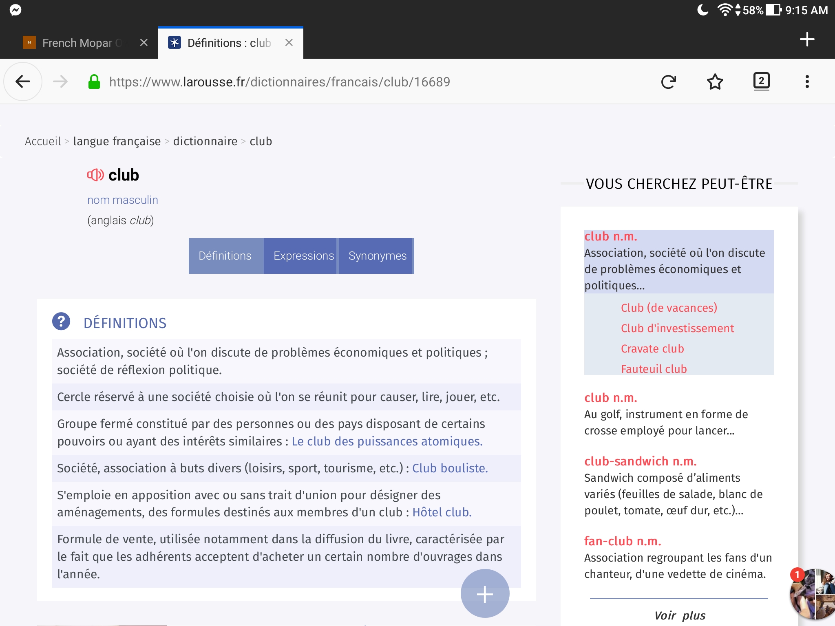Open the club-sandwich n.m. entry
The width and height of the screenshot is (835, 626).
click(640, 461)
